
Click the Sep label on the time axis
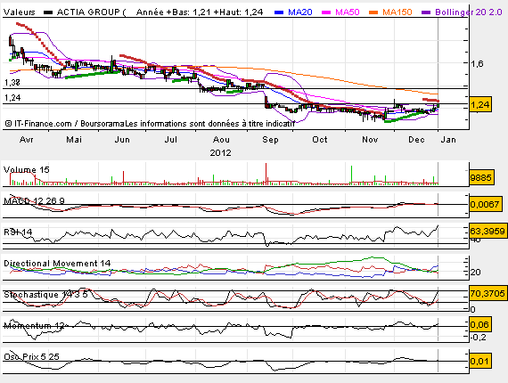click(270, 140)
